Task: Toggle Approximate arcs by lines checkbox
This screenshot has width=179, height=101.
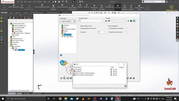Action: coord(81,28)
